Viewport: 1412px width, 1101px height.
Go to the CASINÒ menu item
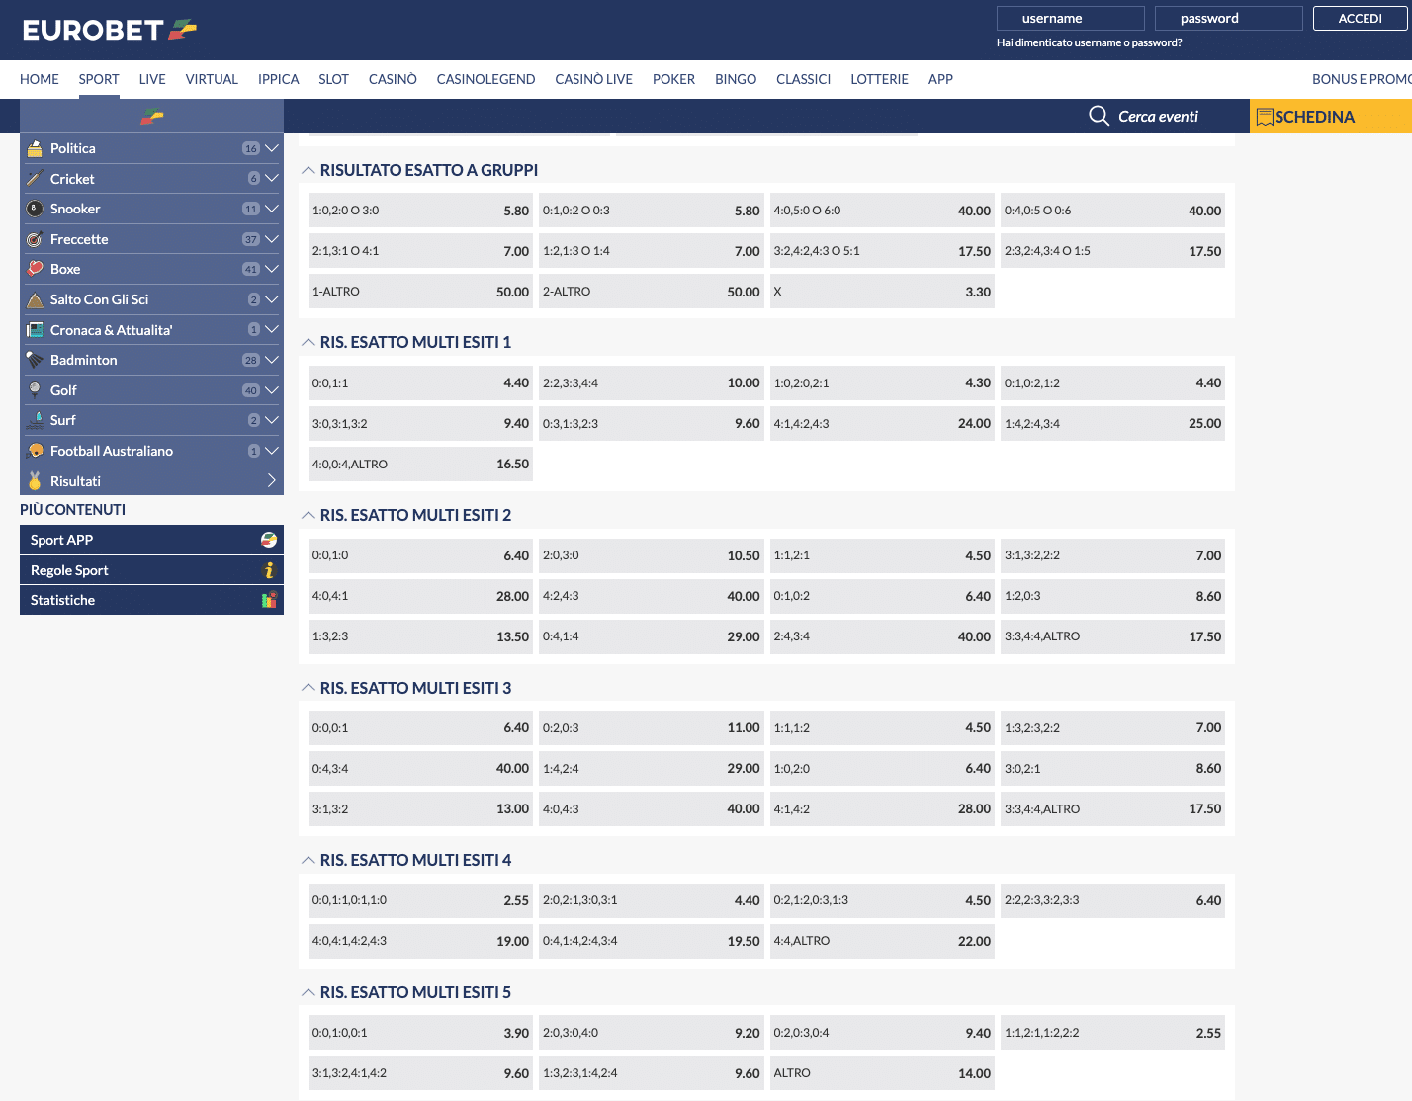(393, 79)
